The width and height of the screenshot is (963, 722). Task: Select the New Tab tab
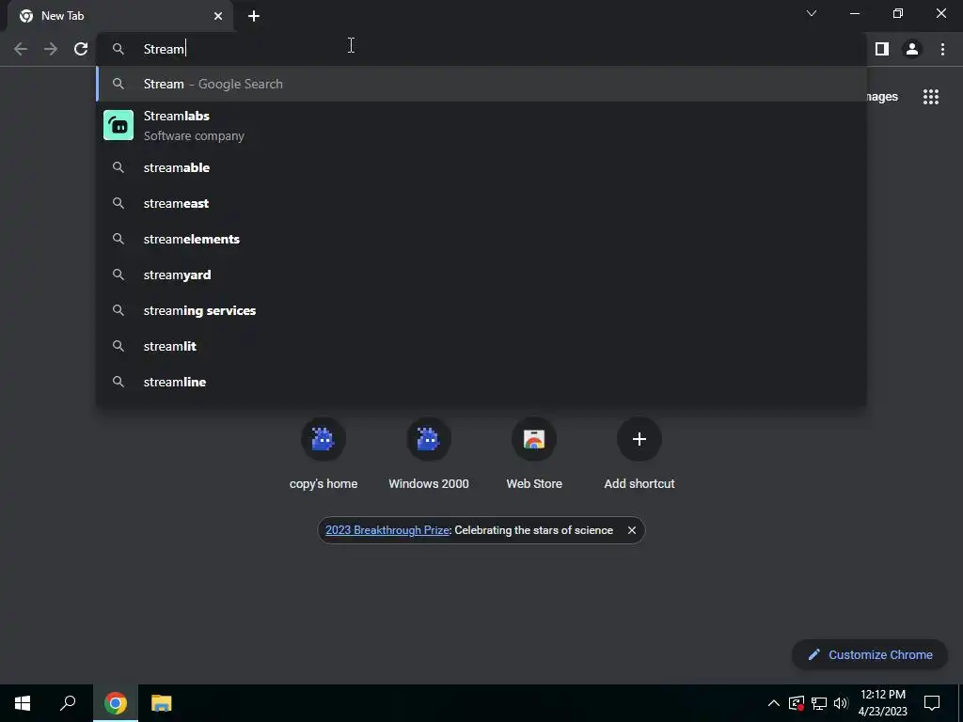click(x=120, y=16)
